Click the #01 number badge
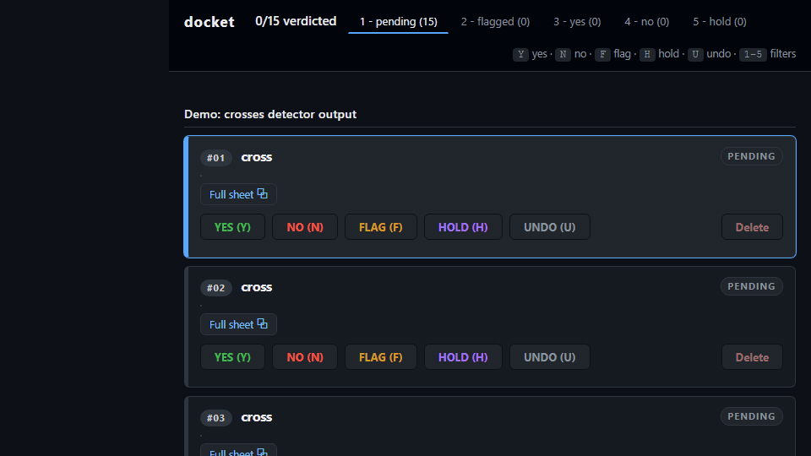 216,158
